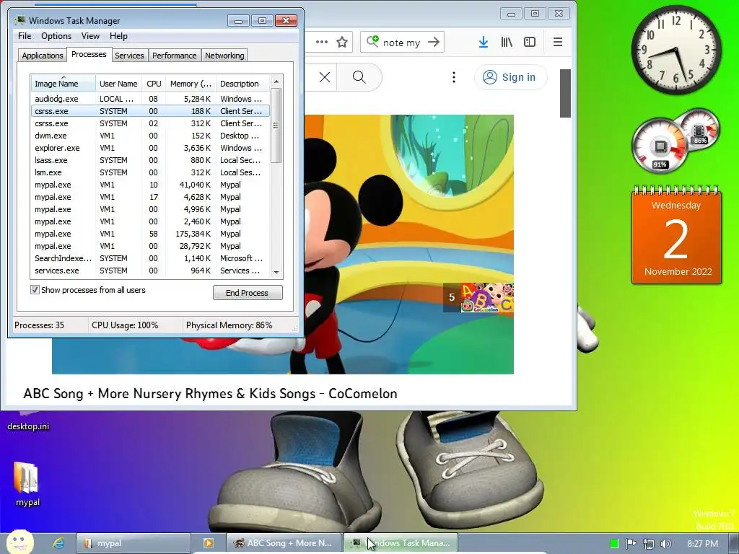Open YouTube settings three-dot menu

454,77
